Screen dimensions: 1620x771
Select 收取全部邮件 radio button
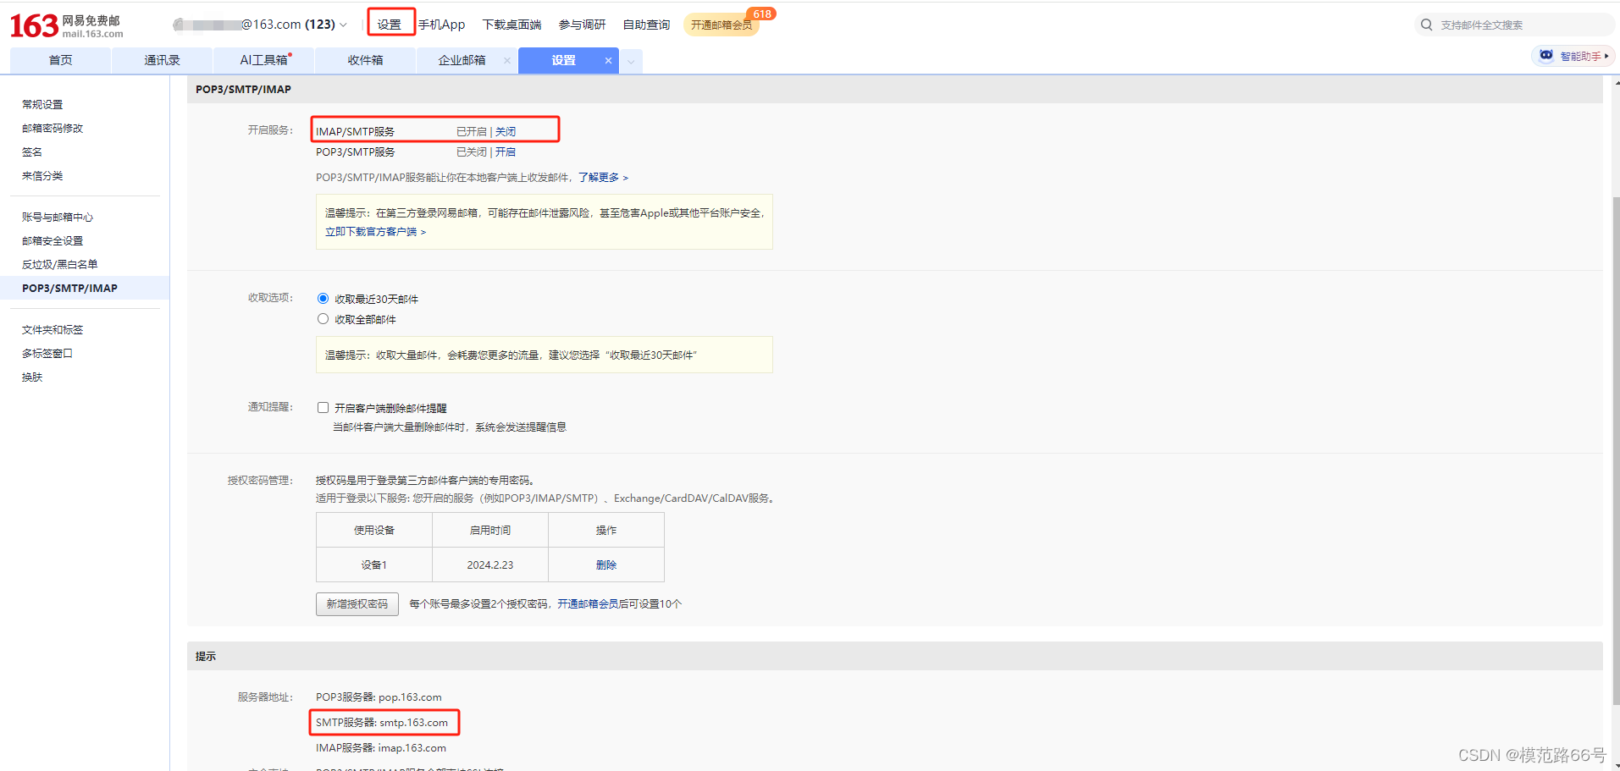pos(323,319)
